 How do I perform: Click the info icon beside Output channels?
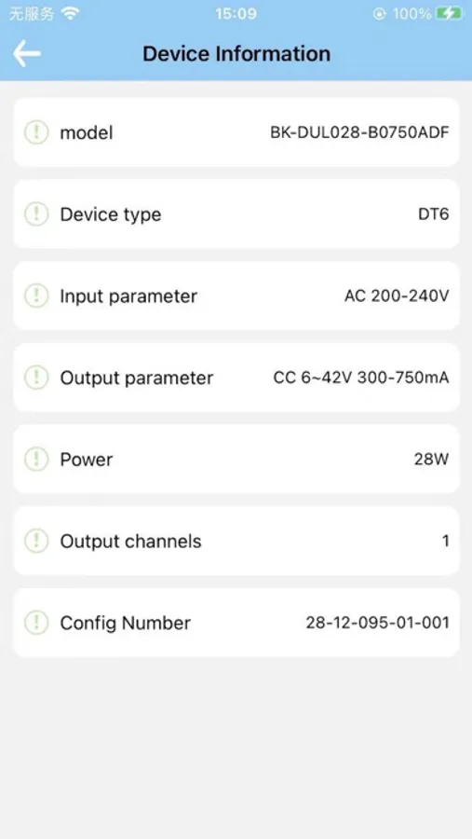click(36, 541)
